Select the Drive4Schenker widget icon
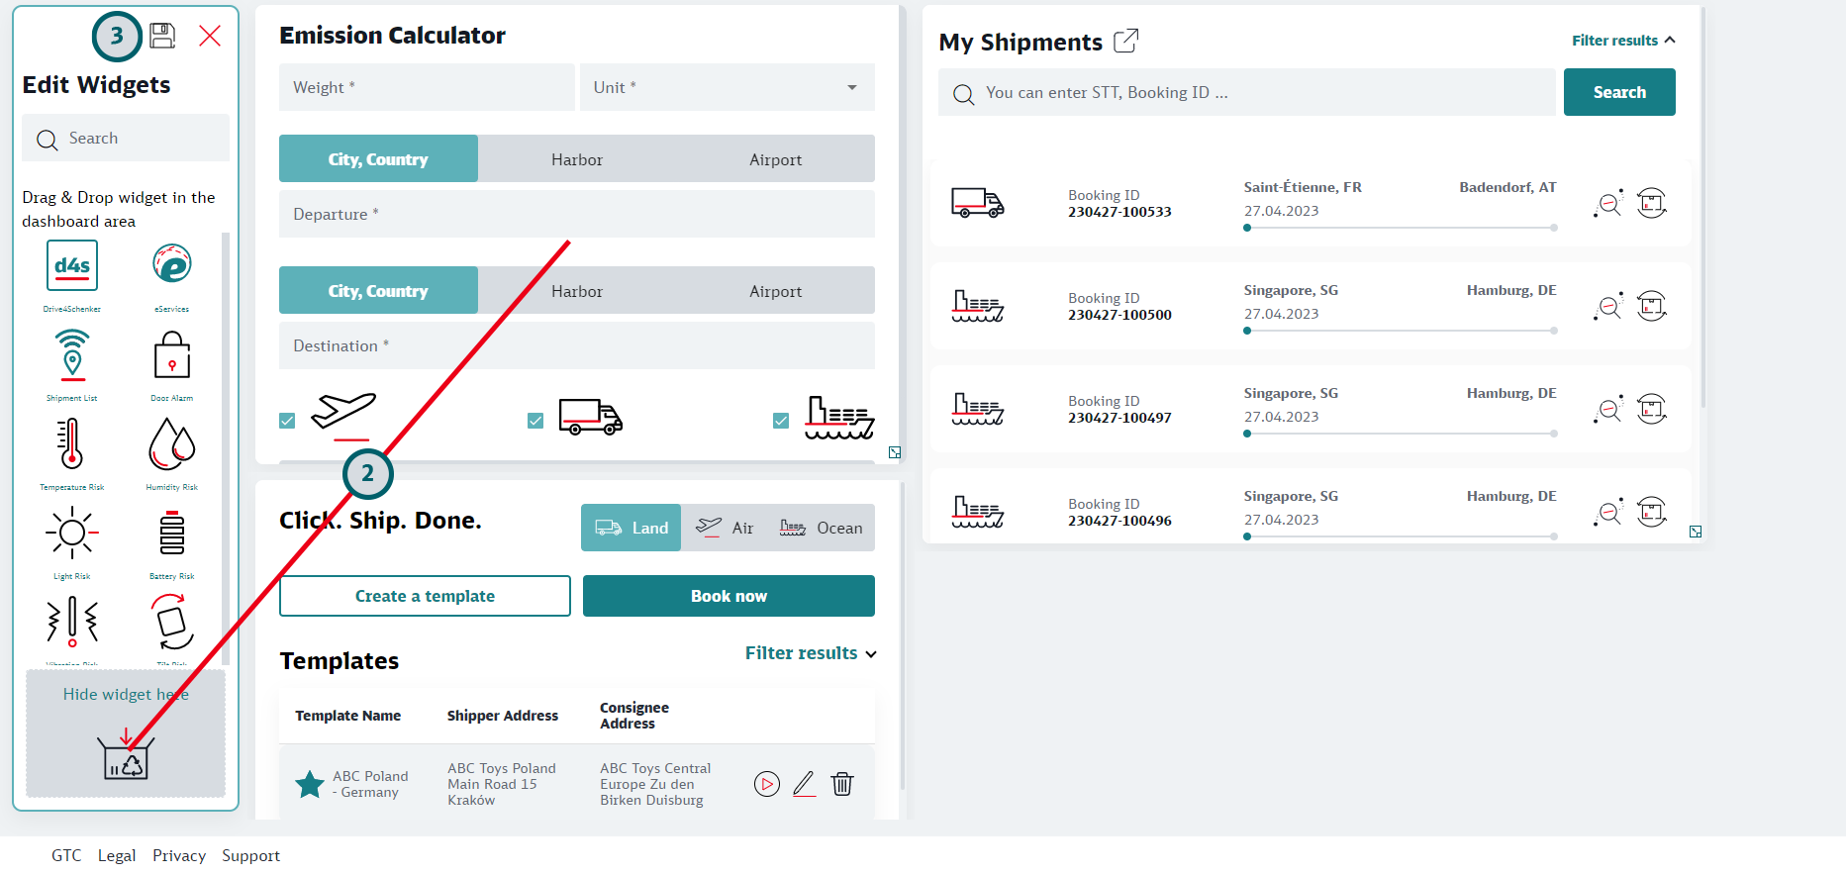This screenshot has height=876, width=1846. [x=72, y=265]
